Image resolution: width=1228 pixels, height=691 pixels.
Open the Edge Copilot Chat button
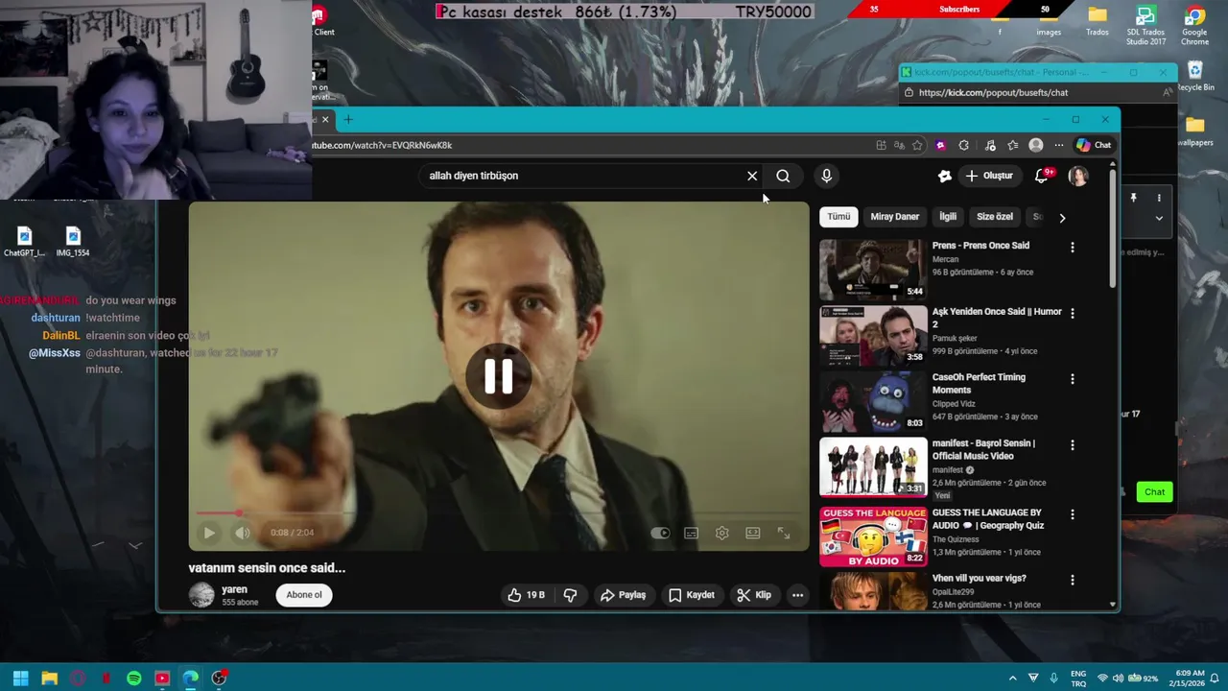pos(1094,145)
